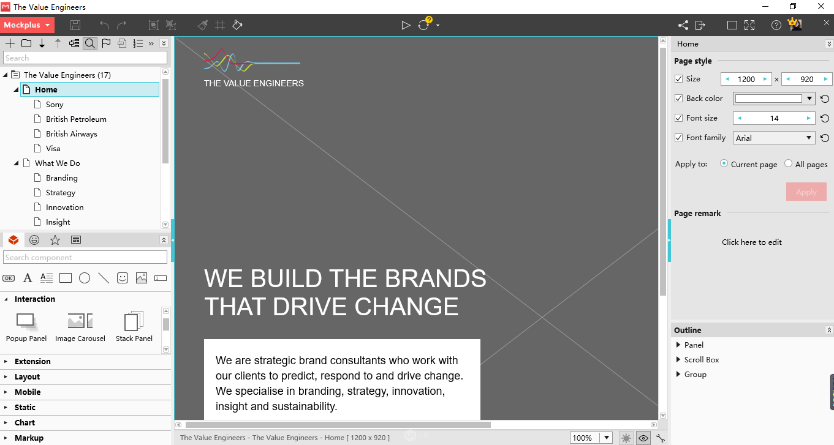Disable the Font family checkbox
834x445 pixels.
[678, 137]
